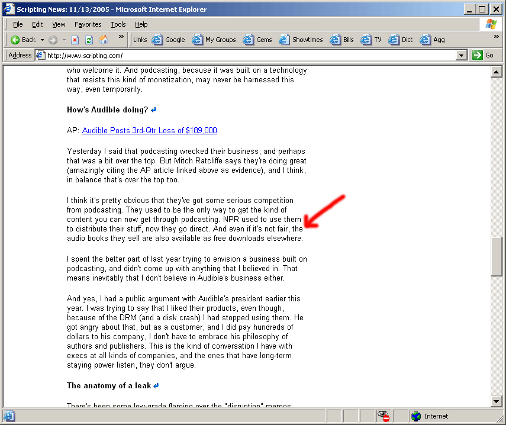Click the vertical scrollbar thumb
The width and height of the screenshot is (506, 425).
(496, 256)
